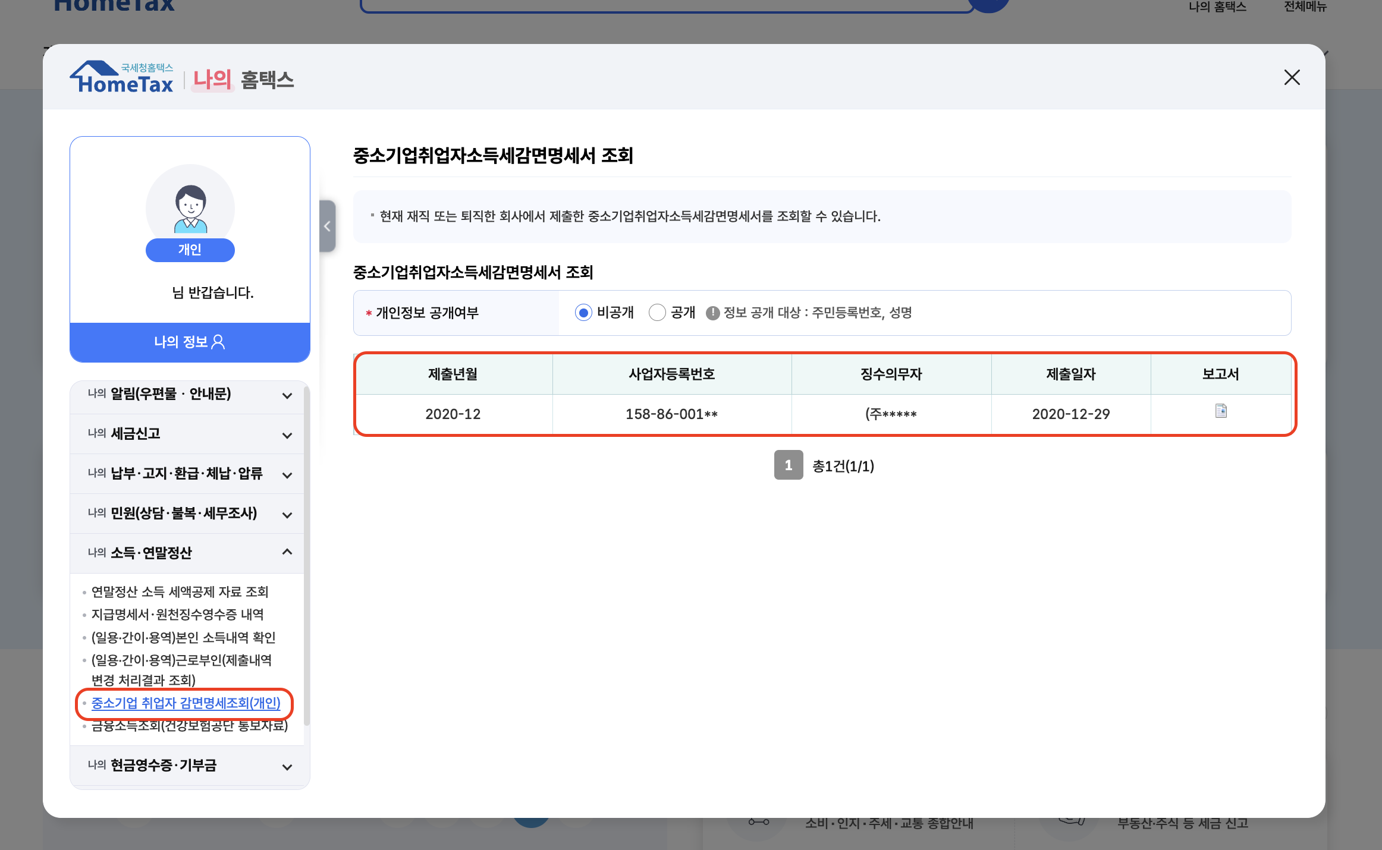Open 지급명세서·원천징수영수증 내역 menu item
1382x850 pixels.
click(x=177, y=614)
